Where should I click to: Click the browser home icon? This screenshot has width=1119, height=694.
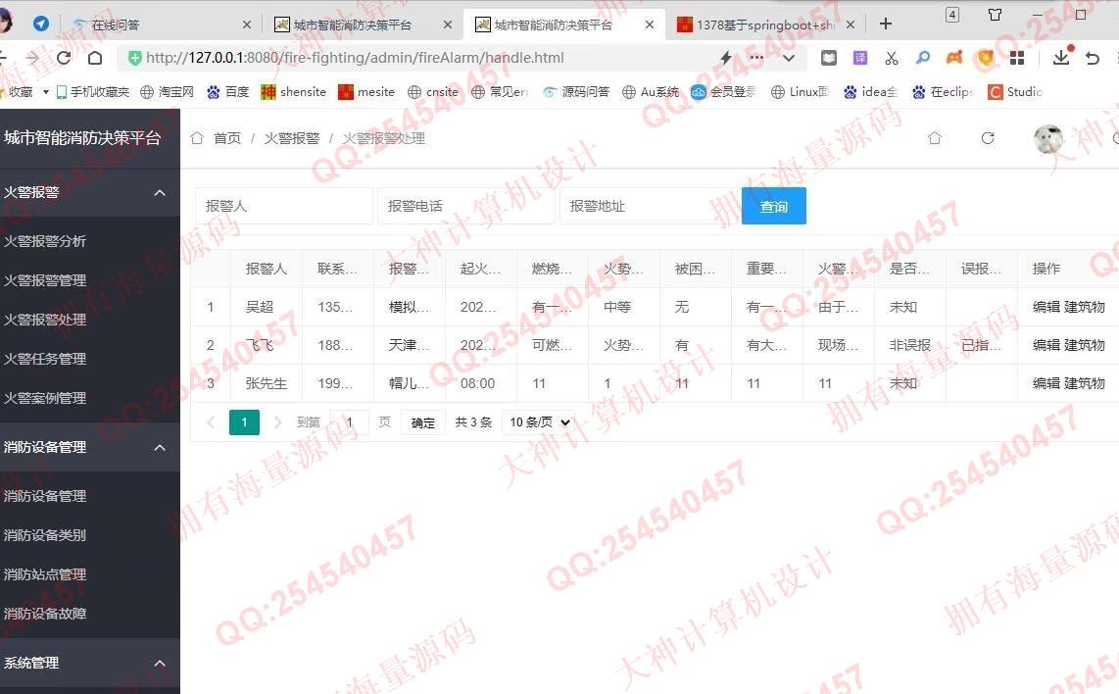point(95,58)
